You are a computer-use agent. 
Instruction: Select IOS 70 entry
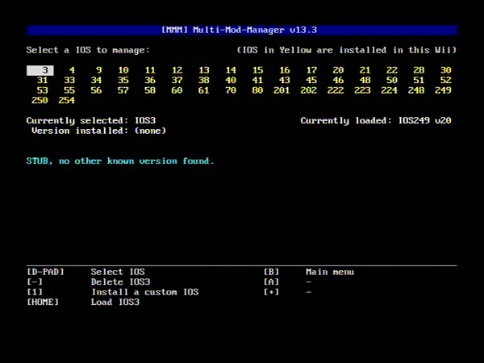point(231,90)
